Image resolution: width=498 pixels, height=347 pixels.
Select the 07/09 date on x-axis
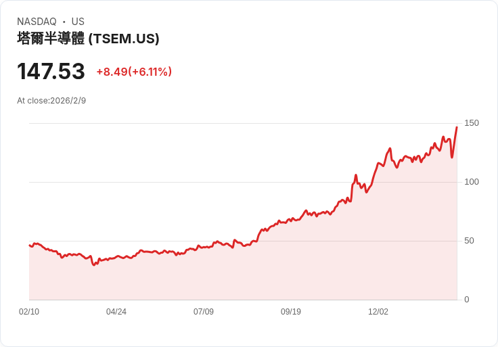(x=204, y=312)
